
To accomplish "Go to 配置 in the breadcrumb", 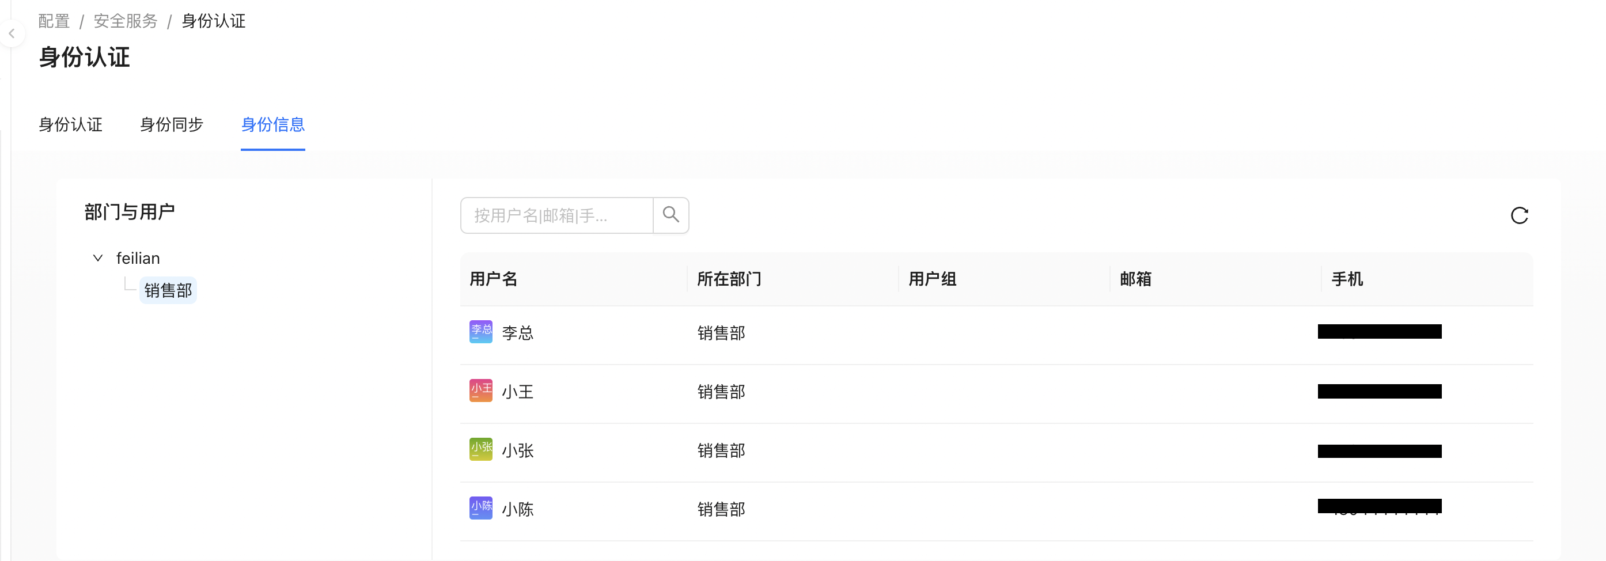I will click(54, 21).
